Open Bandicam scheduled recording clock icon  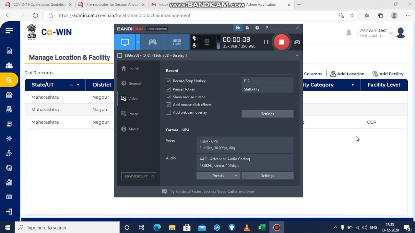point(257,28)
